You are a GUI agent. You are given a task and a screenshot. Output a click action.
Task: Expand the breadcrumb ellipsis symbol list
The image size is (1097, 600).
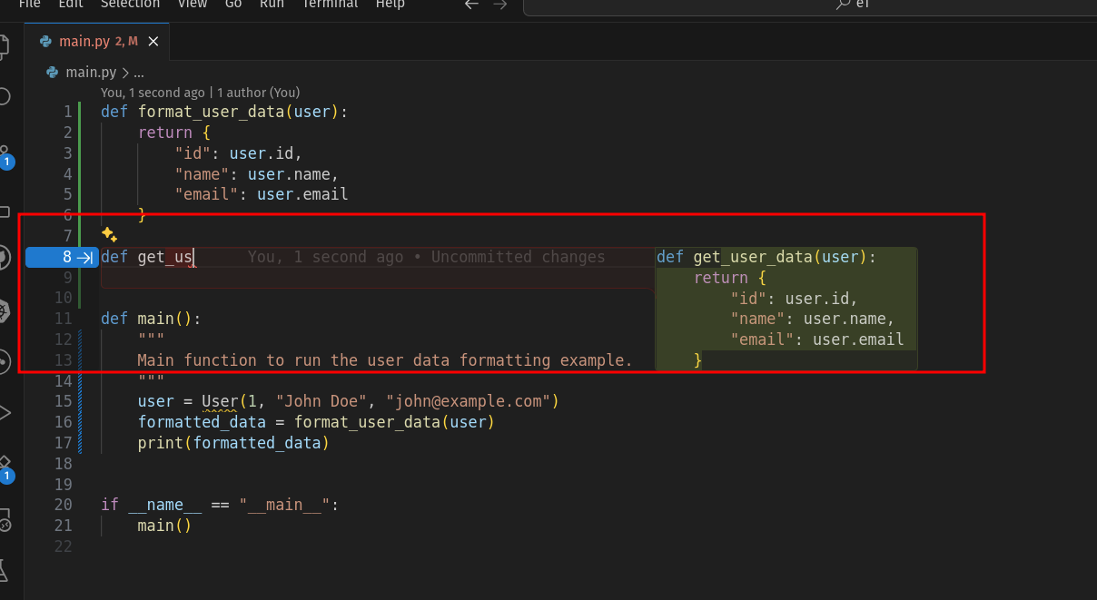(x=139, y=73)
